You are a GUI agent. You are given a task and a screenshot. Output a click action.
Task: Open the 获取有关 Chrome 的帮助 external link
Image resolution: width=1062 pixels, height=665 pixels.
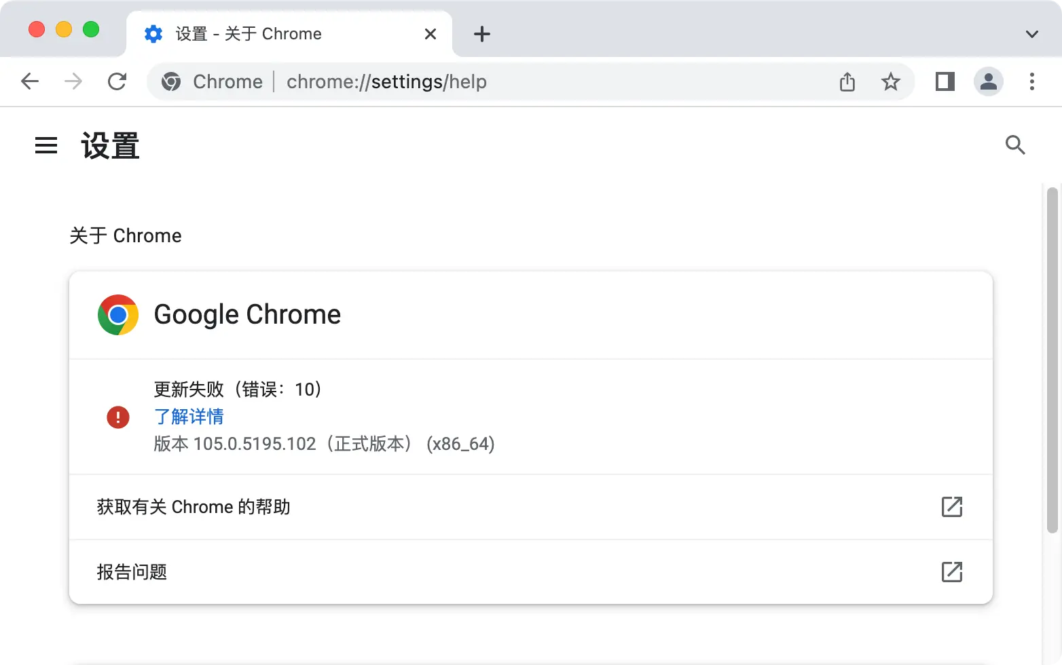coord(952,506)
